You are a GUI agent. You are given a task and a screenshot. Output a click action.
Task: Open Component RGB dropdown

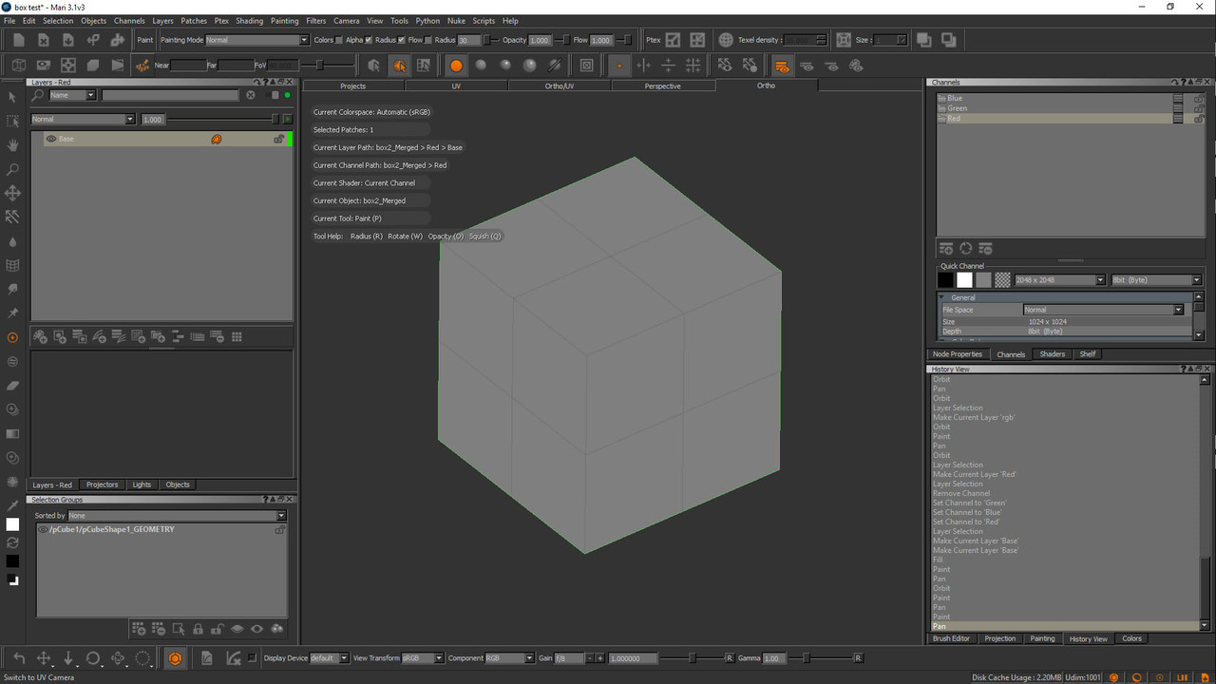pos(509,658)
